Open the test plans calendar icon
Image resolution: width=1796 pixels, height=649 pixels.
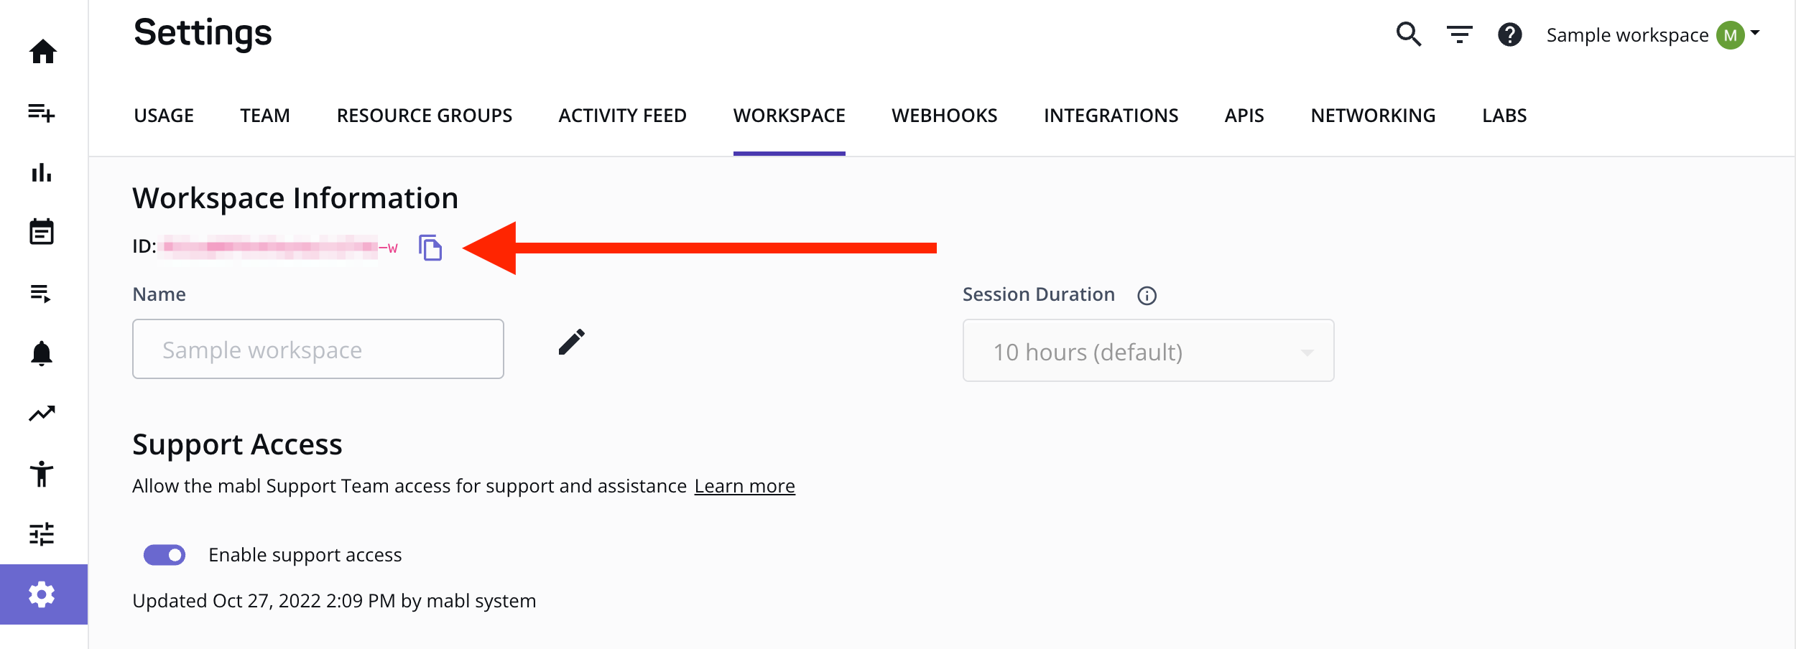(43, 232)
